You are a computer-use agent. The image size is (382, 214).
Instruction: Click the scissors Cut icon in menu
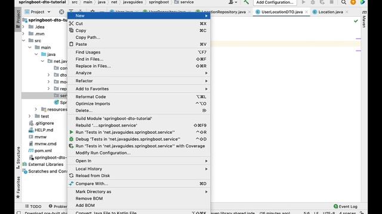point(71,24)
